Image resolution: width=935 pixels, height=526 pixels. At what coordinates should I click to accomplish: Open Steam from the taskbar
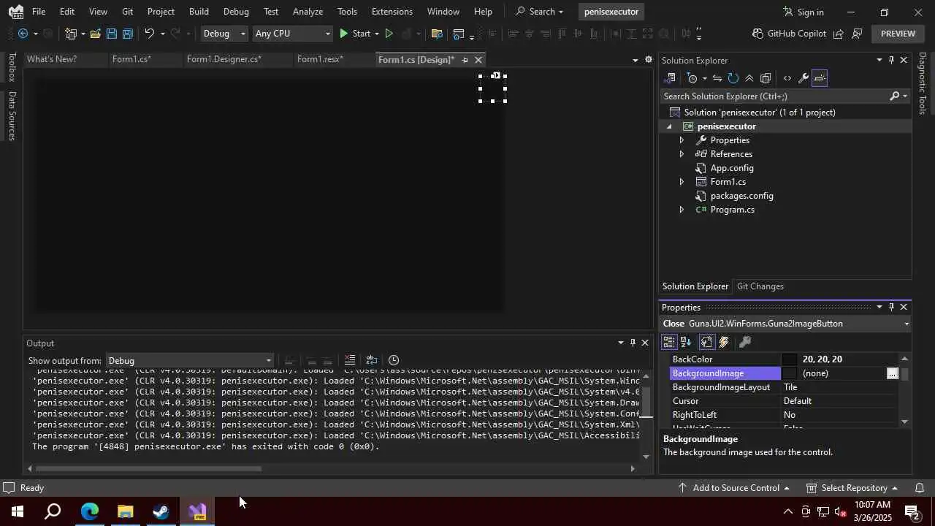[x=161, y=511]
